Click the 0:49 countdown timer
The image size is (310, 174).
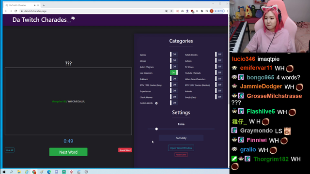click(x=68, y=141)
